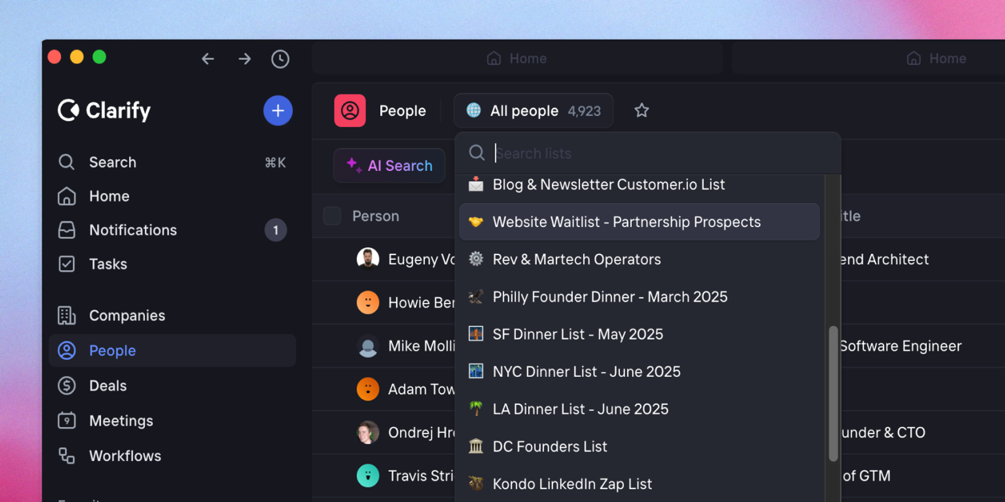1005x502 pixels.
Task: Click the Notifications inbox icon
Action: point(66,230)
